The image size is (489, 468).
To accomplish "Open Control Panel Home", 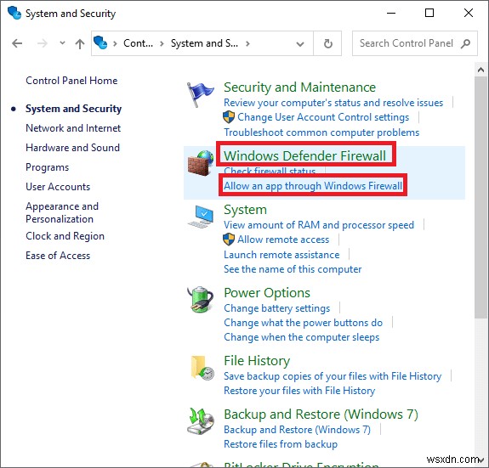I will [71, 81].
